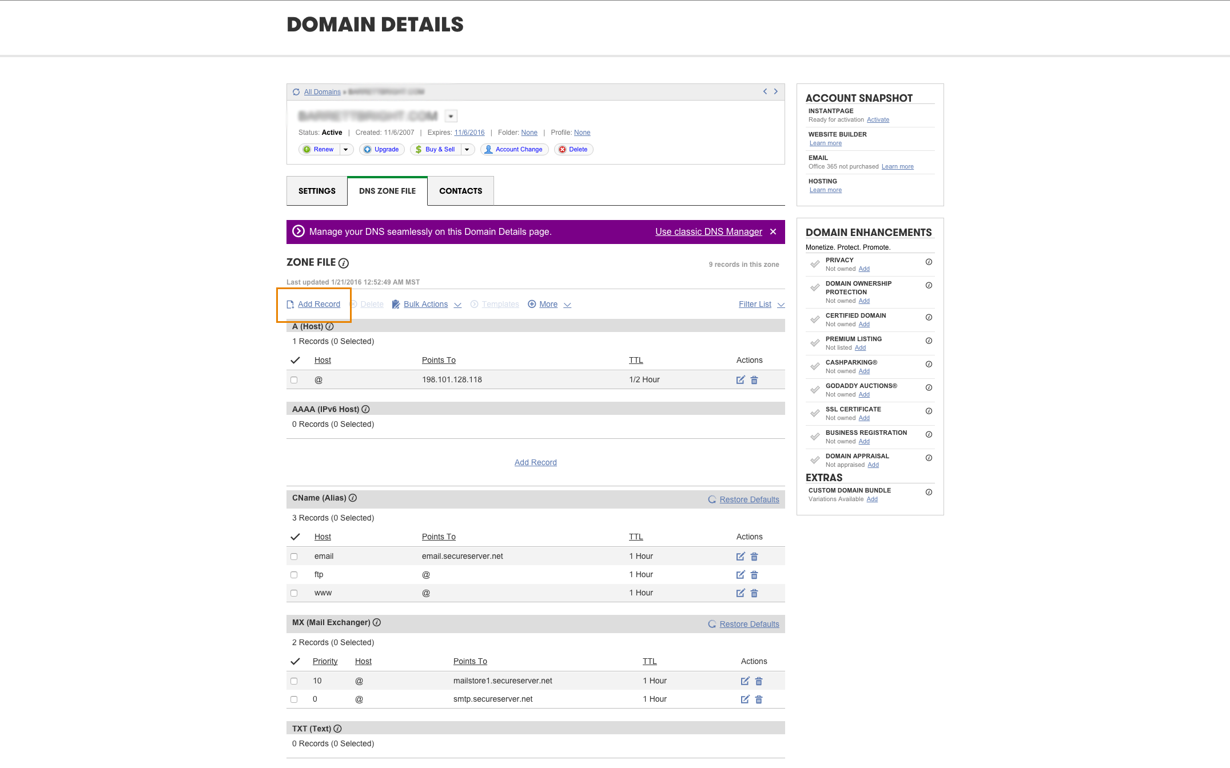Click delete icon for mailstore1 MX record

tap(759, 681)
